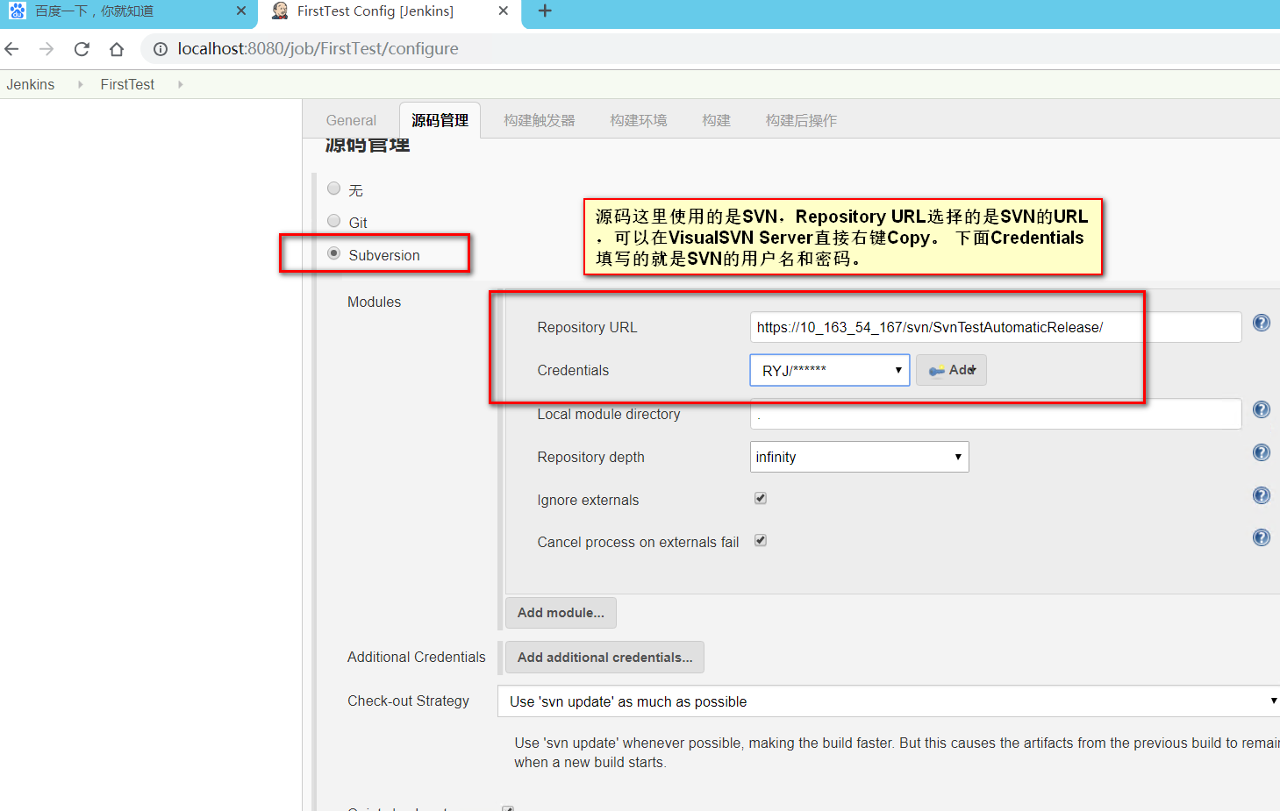Click the Additional Credentials label
This screenshot has width=1280, height=811.
tap(416, 658)
